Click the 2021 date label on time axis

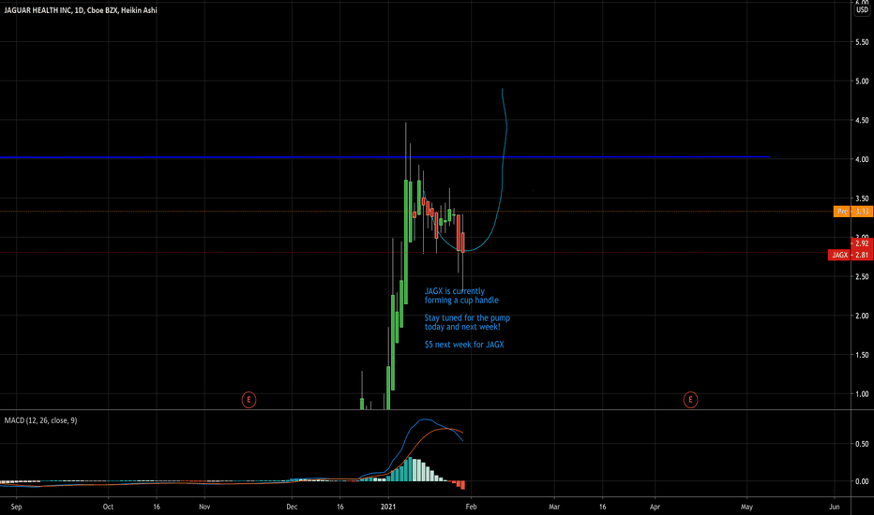click(388, 507)
